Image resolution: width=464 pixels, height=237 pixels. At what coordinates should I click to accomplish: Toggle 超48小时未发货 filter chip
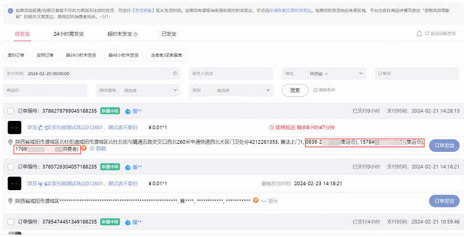click(123, 55)
